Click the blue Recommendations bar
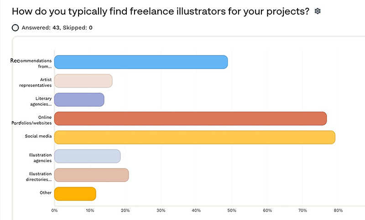Image resolution: width=365 pixels, height=220 pixels. pyautogui.click(x=141, y=62)
